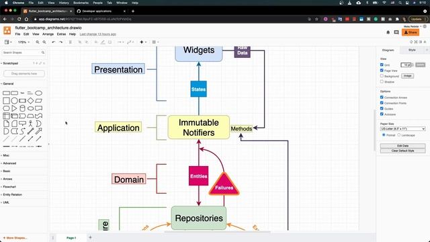Open the draw.io File menu
Screen dimensions: 430x242
17,34
